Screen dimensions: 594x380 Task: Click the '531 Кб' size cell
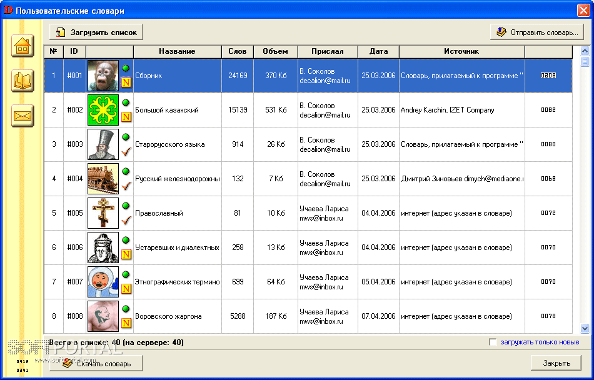coord(276,110)
